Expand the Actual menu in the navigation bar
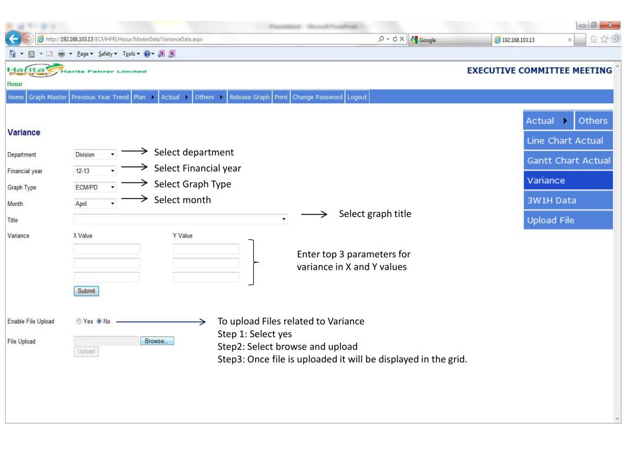The image size is (634, 475). (x=175, y=97)
